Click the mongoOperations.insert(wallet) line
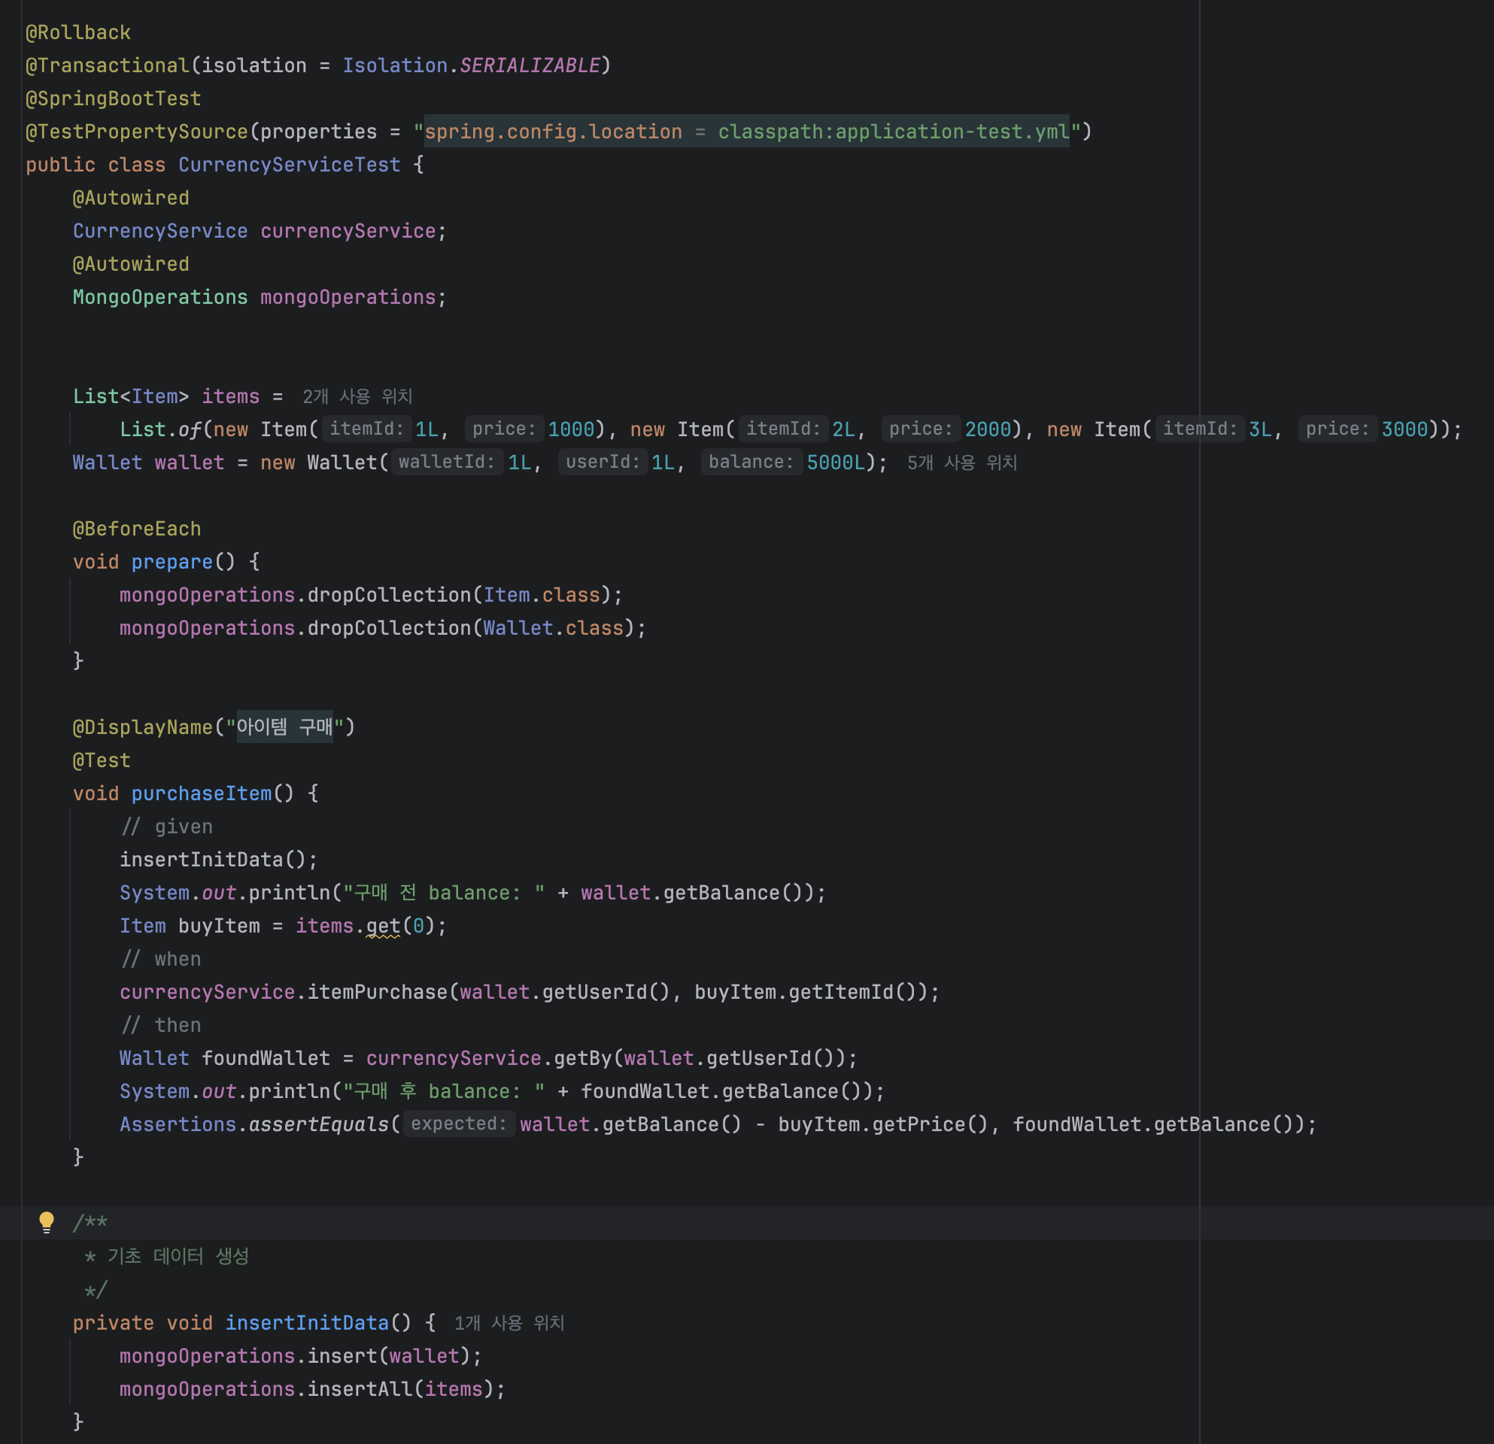Screen dimensions: 1494x1444 301,1355
